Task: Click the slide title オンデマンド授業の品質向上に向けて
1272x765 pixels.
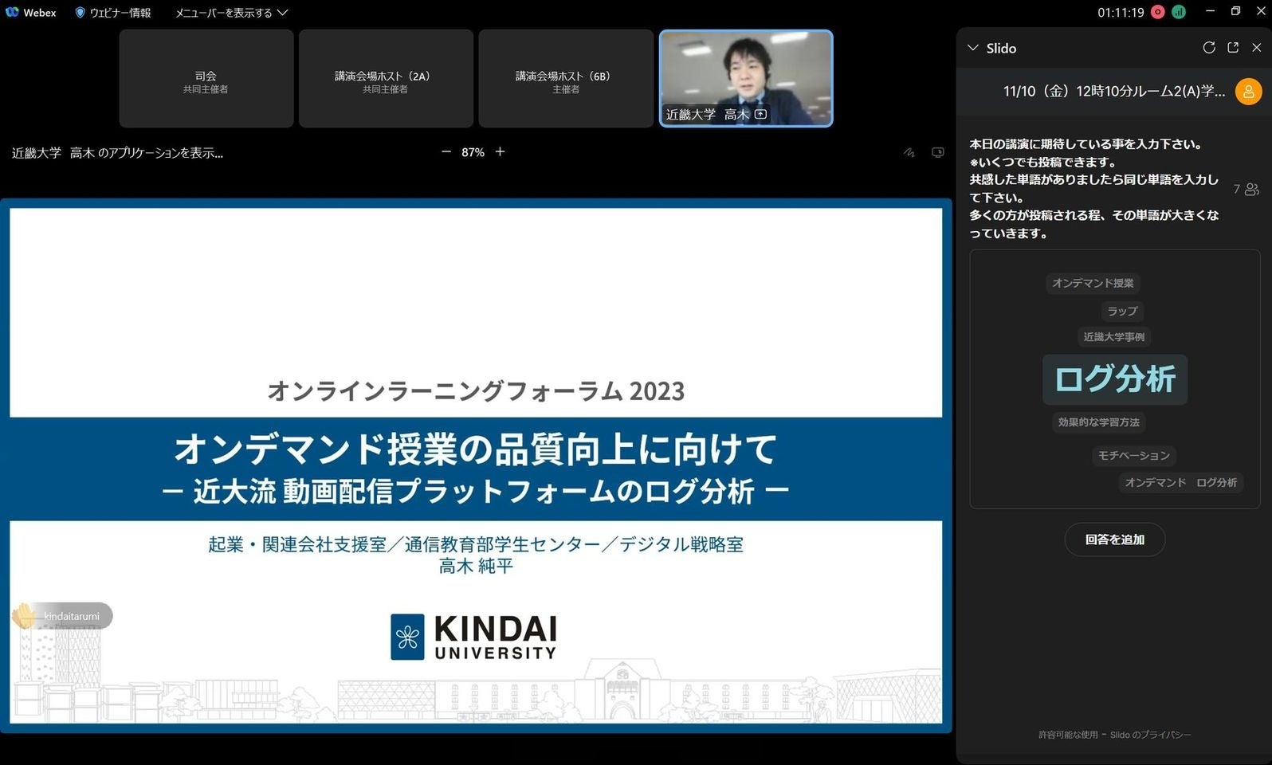Action: pos(475,449)
